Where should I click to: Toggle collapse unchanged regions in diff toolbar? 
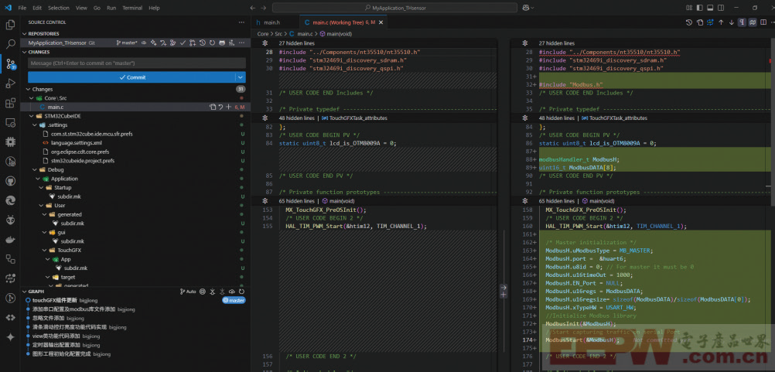pyautogui.click(x=753, y=22)
